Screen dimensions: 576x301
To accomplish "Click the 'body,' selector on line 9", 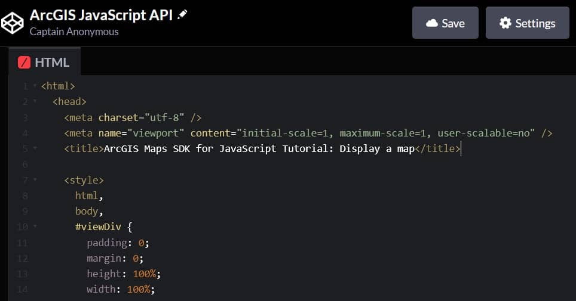I will 89,212.
